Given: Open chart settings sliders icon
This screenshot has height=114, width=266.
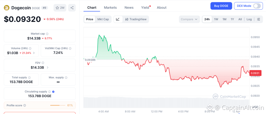Looking at the screenshot, I should click(258, 19).
